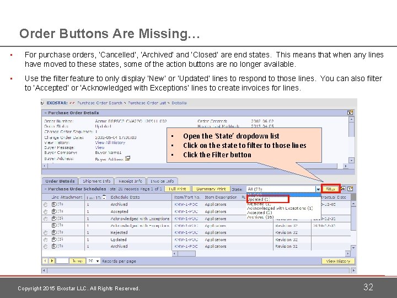
Task: Switch to the Shipment Info tab
Action: point(96,181)
